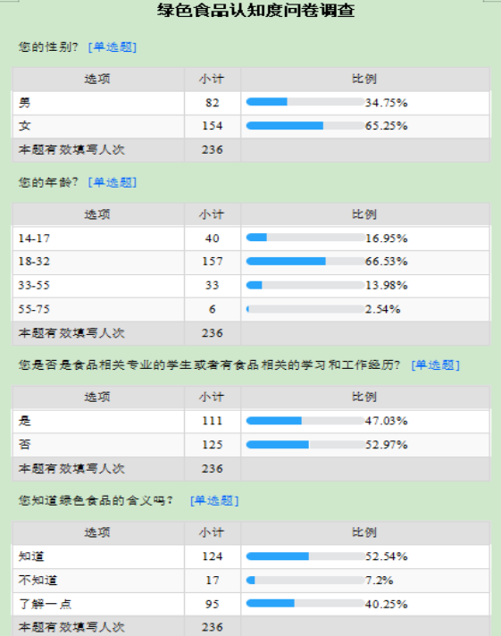The image size is (501, 636).
Task: Click 单选题 link beside 您知道绿色食品的含义吗
Action: (x=214, y=500)
